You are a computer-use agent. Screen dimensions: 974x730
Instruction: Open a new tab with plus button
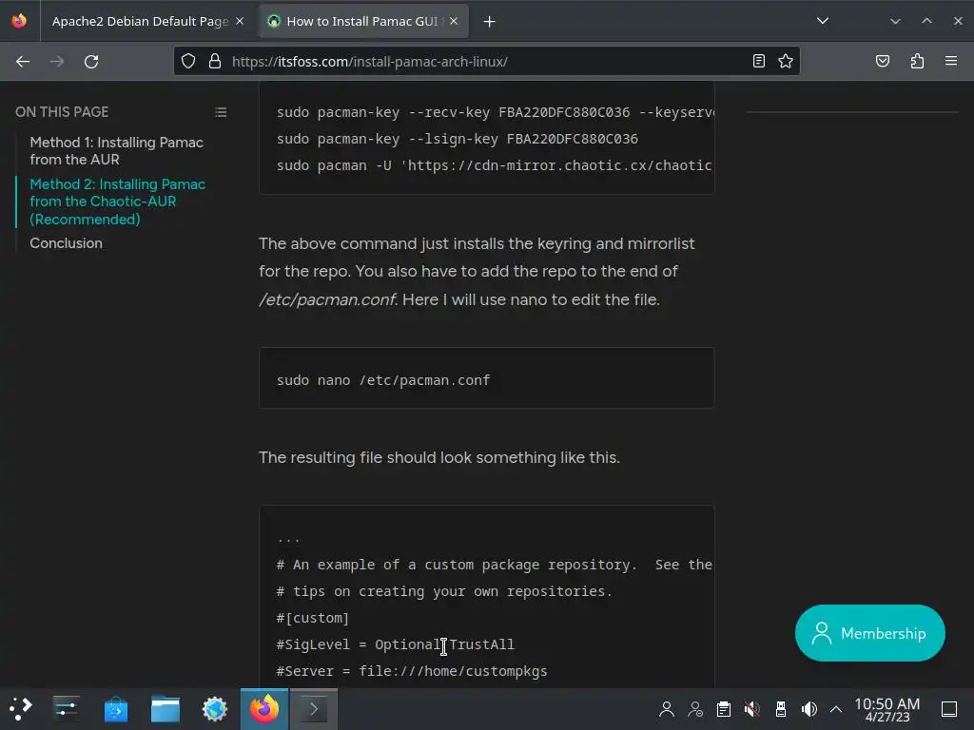[x=490, y=22]
